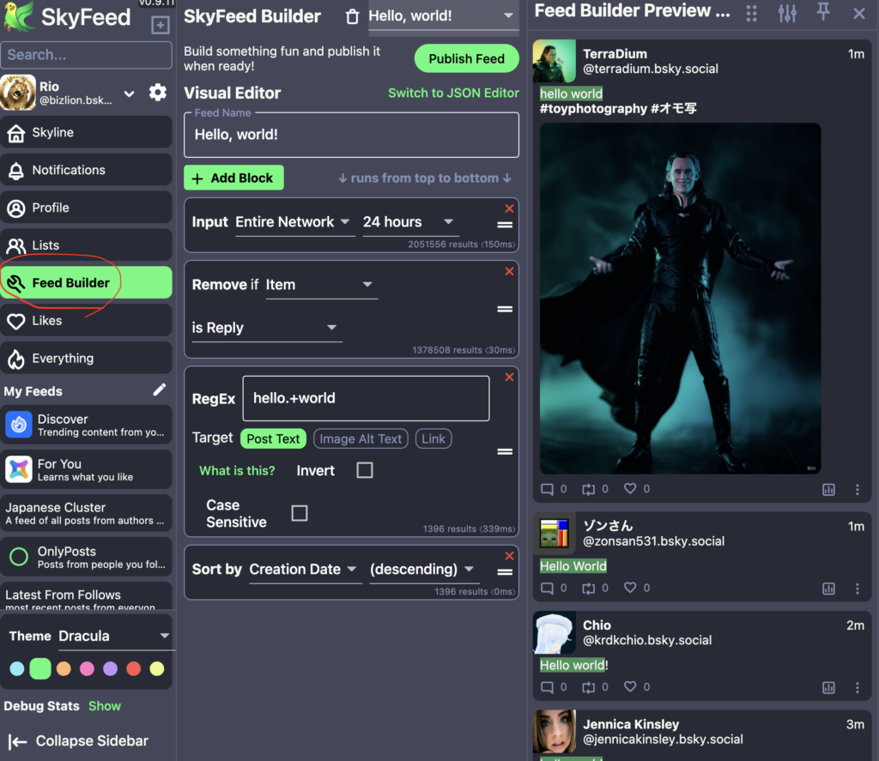The height and width of the screenshot is (761, 879).
Task: Open Profile in sidebar
Action: click(x=87, y=208)
